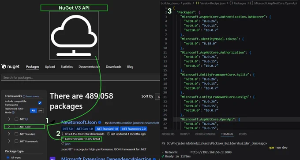Click the json tag icon
This screenshot has width=300, height=160.
click(x=63, y=144)
